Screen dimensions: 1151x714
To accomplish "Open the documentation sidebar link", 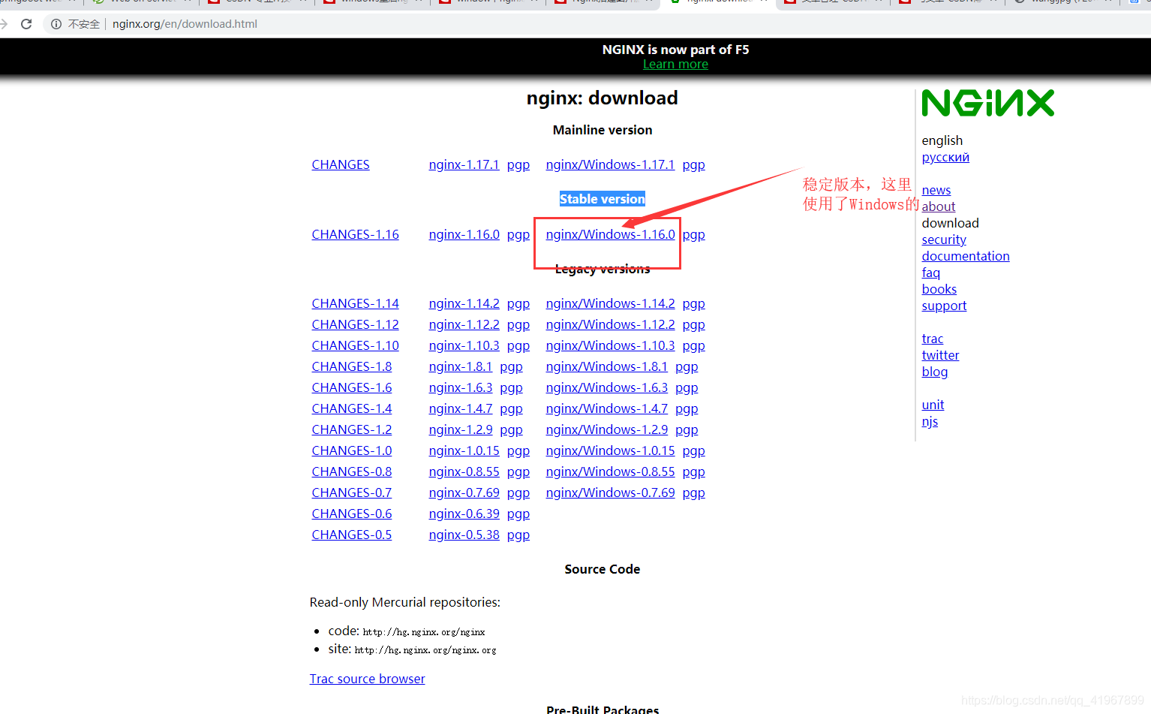I will [965, 256].
